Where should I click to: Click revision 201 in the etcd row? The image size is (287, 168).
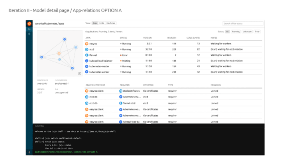coord(174,49)
